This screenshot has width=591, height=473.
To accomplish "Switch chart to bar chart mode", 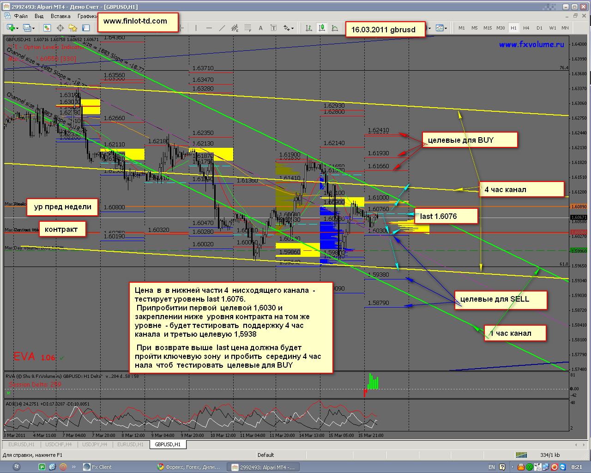I will tap(308, 28).
